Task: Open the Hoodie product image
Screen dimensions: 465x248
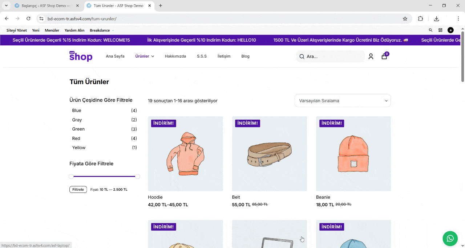Action: click(x=185, y=154)
